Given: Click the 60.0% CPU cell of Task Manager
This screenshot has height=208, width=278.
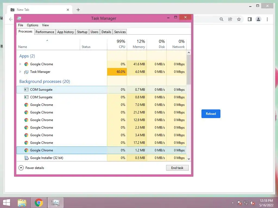Looking at the screenshot, I should [117, 72].
